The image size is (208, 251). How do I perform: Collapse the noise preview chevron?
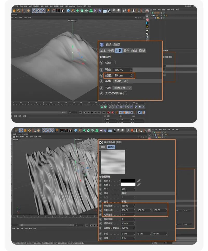coord(100,151)
